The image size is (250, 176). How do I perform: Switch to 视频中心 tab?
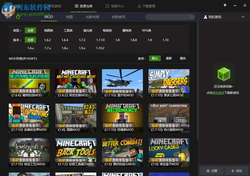115,6
